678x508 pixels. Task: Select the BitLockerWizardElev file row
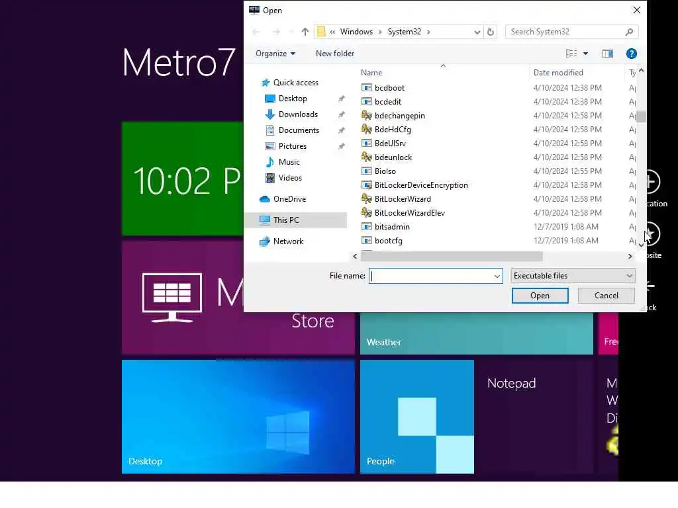point(497,212)
